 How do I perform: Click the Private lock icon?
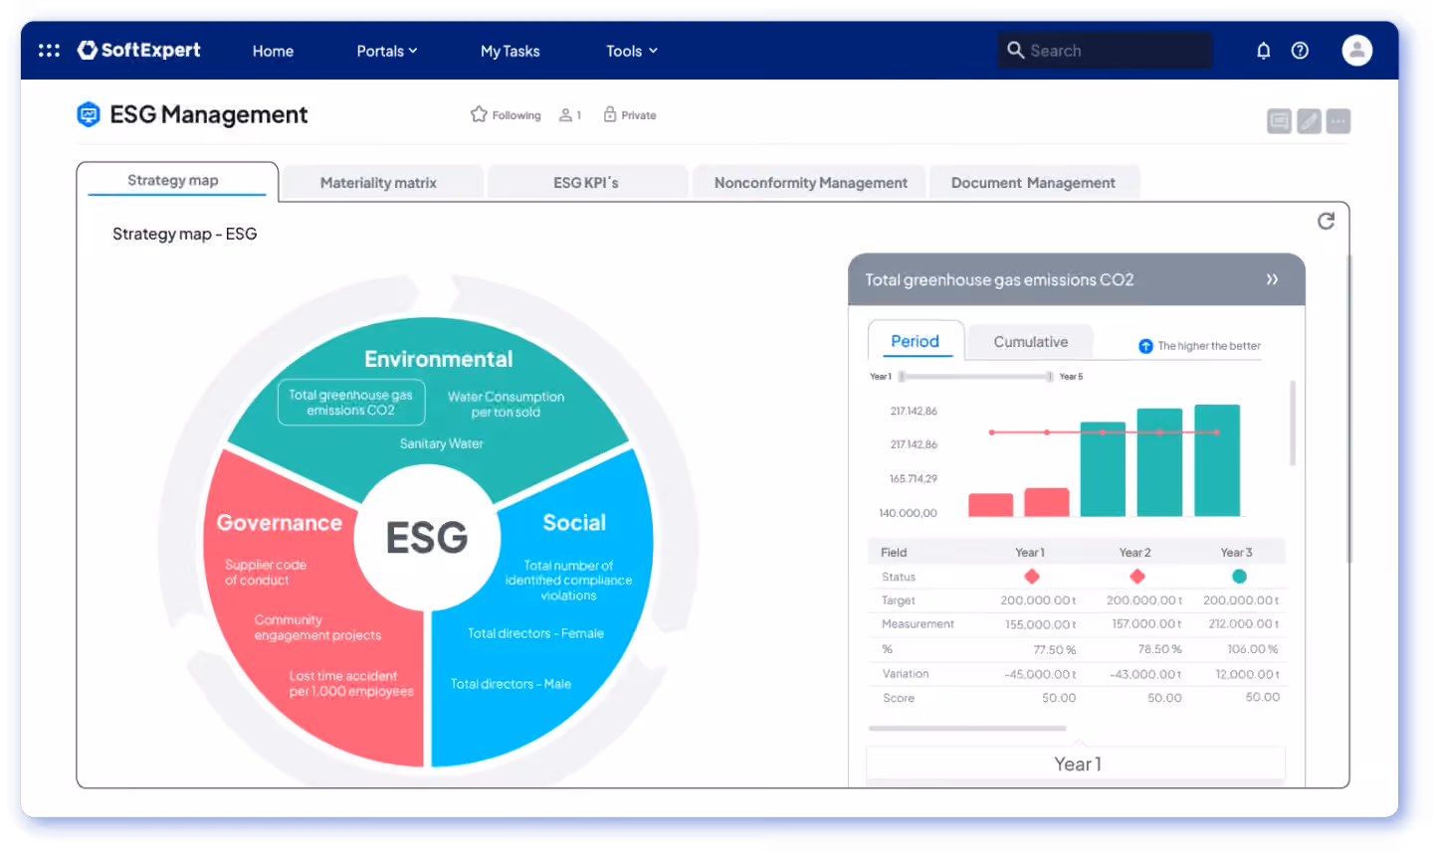point(610,114)
